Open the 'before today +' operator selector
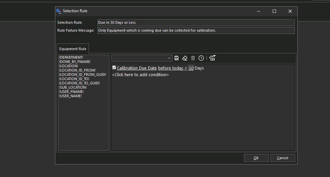The width and height of the screenshot is (330, 177). 173,68
